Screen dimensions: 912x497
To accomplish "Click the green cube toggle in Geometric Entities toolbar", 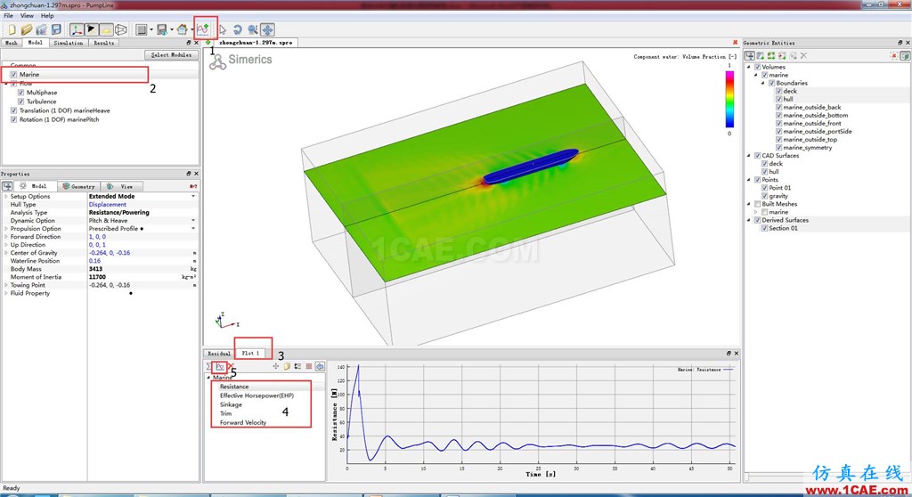I will [905, 55].
